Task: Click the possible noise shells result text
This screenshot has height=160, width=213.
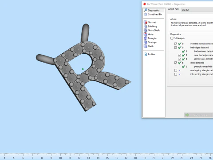Action: [204, 67]
